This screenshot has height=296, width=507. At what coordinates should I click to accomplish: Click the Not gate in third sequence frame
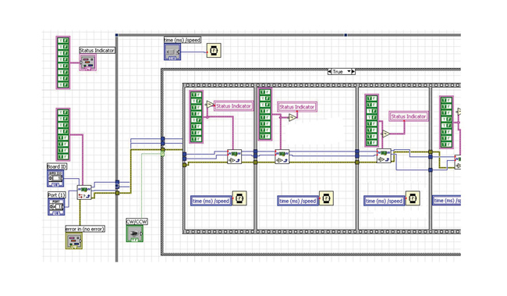(386, 134)
